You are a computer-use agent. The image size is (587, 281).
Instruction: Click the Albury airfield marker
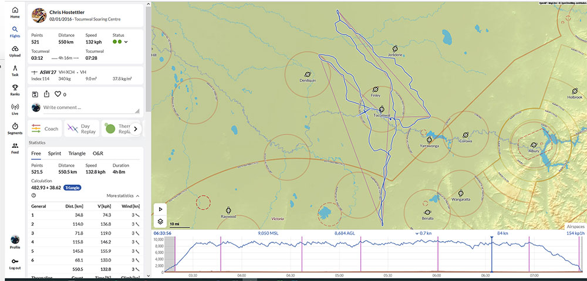pos(534,145)
